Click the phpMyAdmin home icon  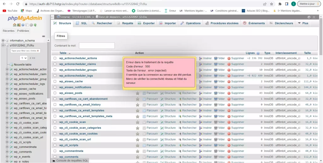coord(15,25)
